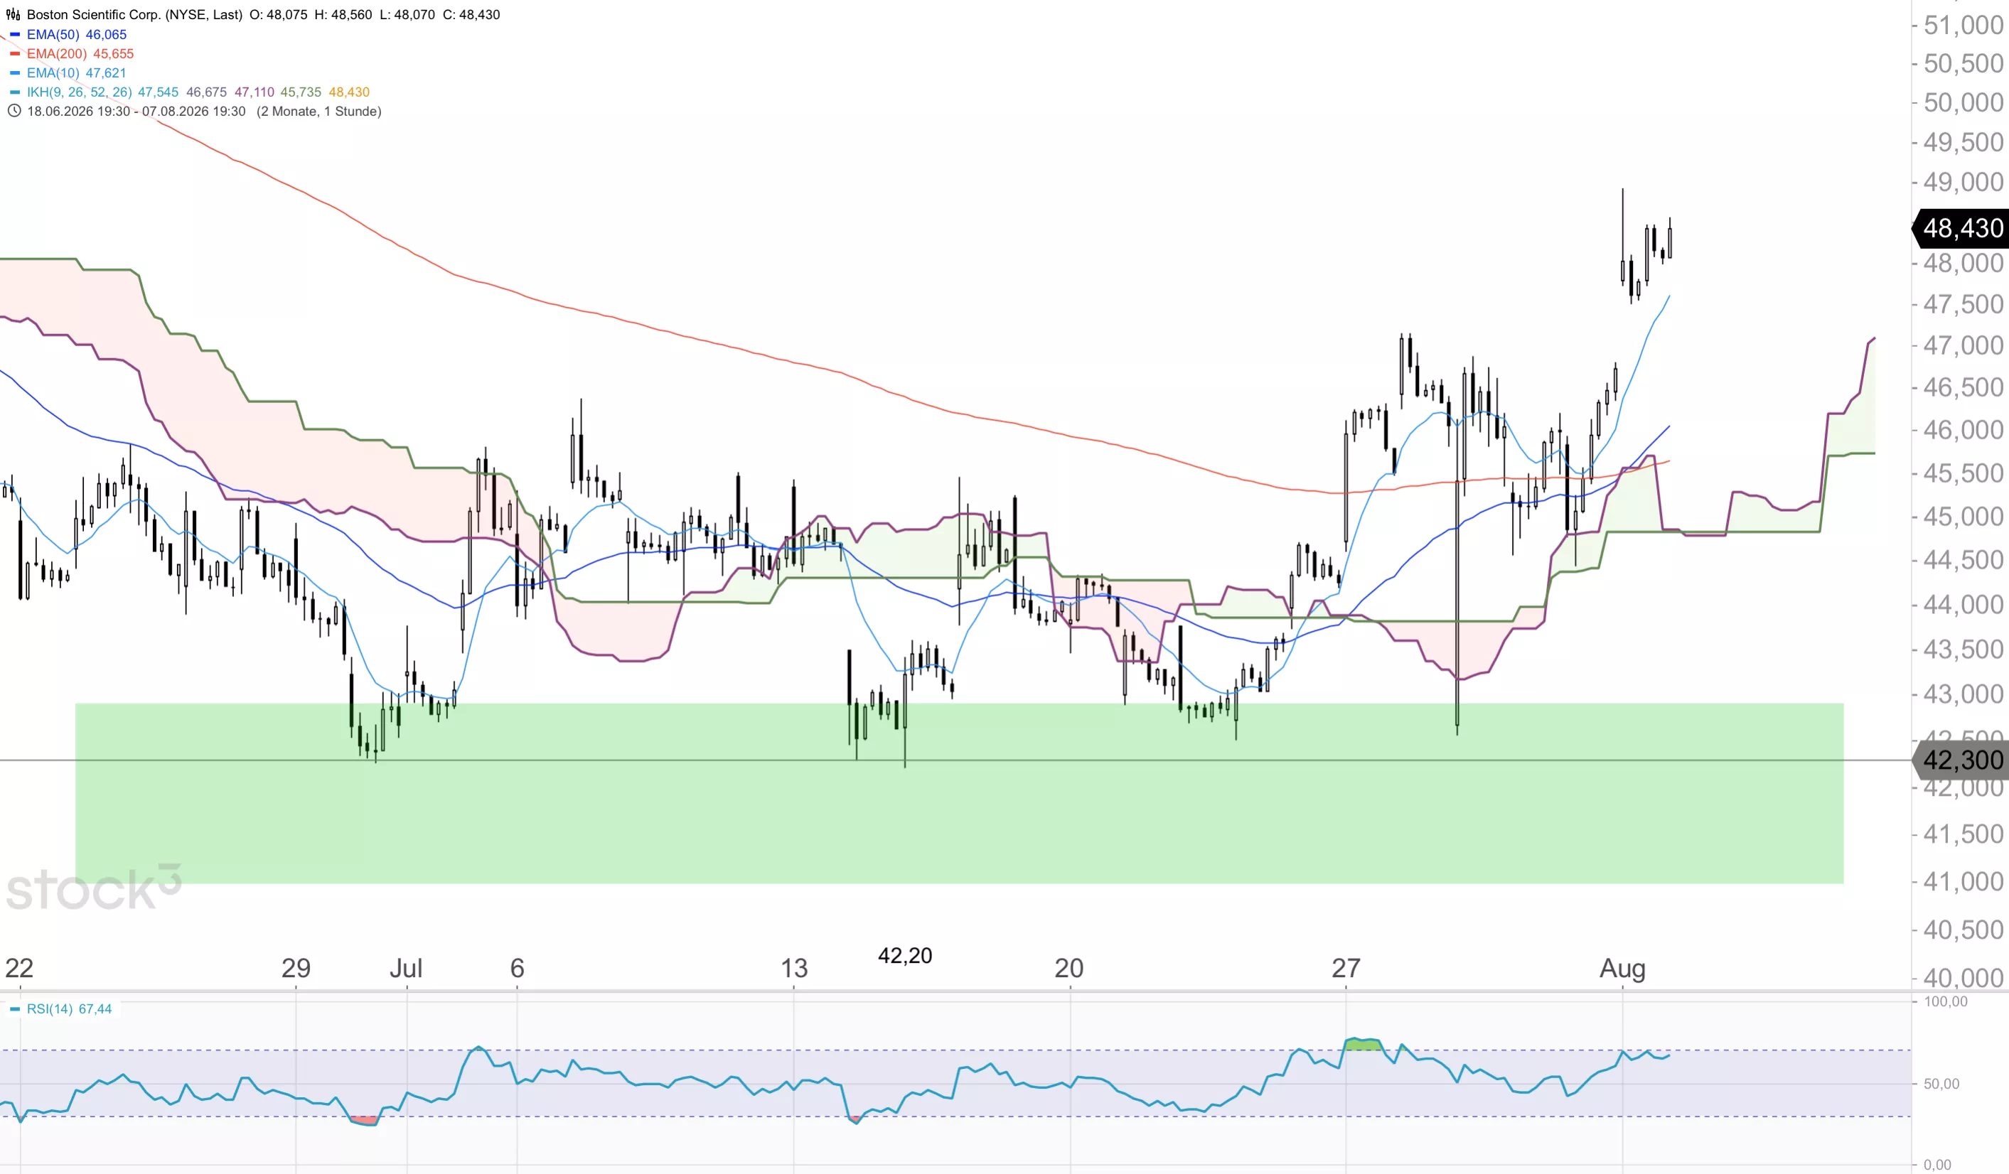Click the 43,500 price axis label
Screen dimensions: 2009x1174
pyautogui.click(x=1963, y=649)
